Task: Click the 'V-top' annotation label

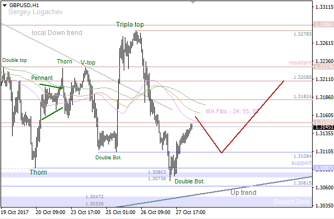Action: [x=88, y=62]
